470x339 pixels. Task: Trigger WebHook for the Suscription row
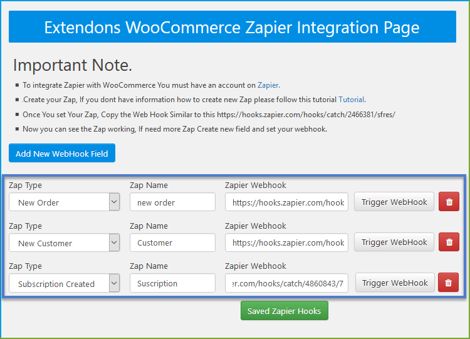point(395,283)
